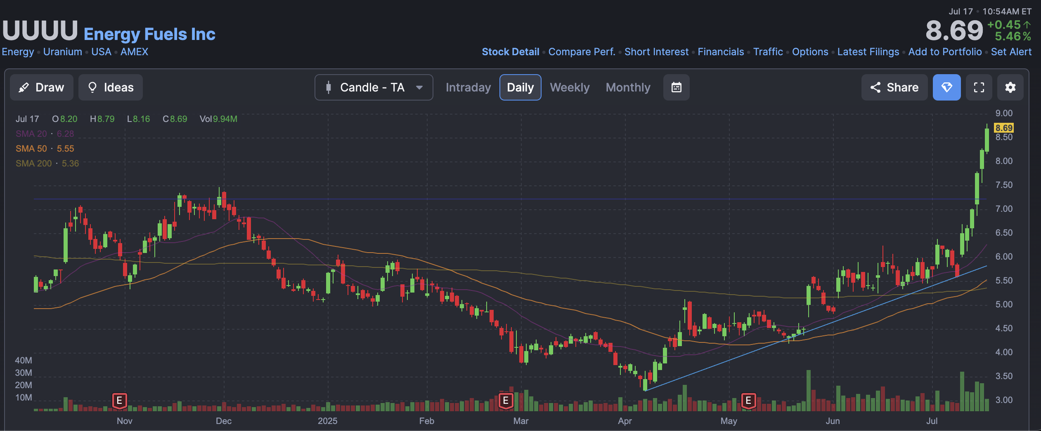1041x431 pixels.
Task: Click the Uranium industry link
Action: [x=63, y=52]
